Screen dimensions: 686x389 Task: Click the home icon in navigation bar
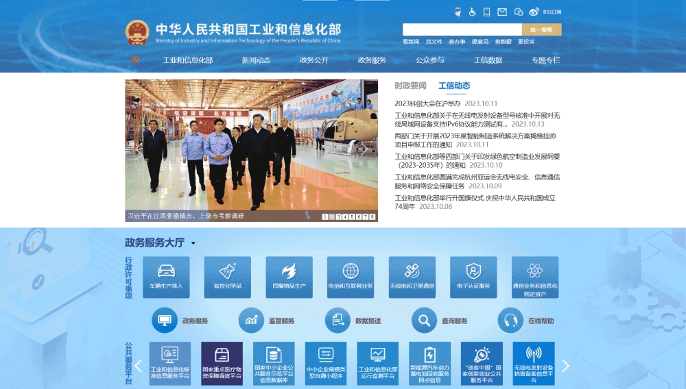coord(136,60)
